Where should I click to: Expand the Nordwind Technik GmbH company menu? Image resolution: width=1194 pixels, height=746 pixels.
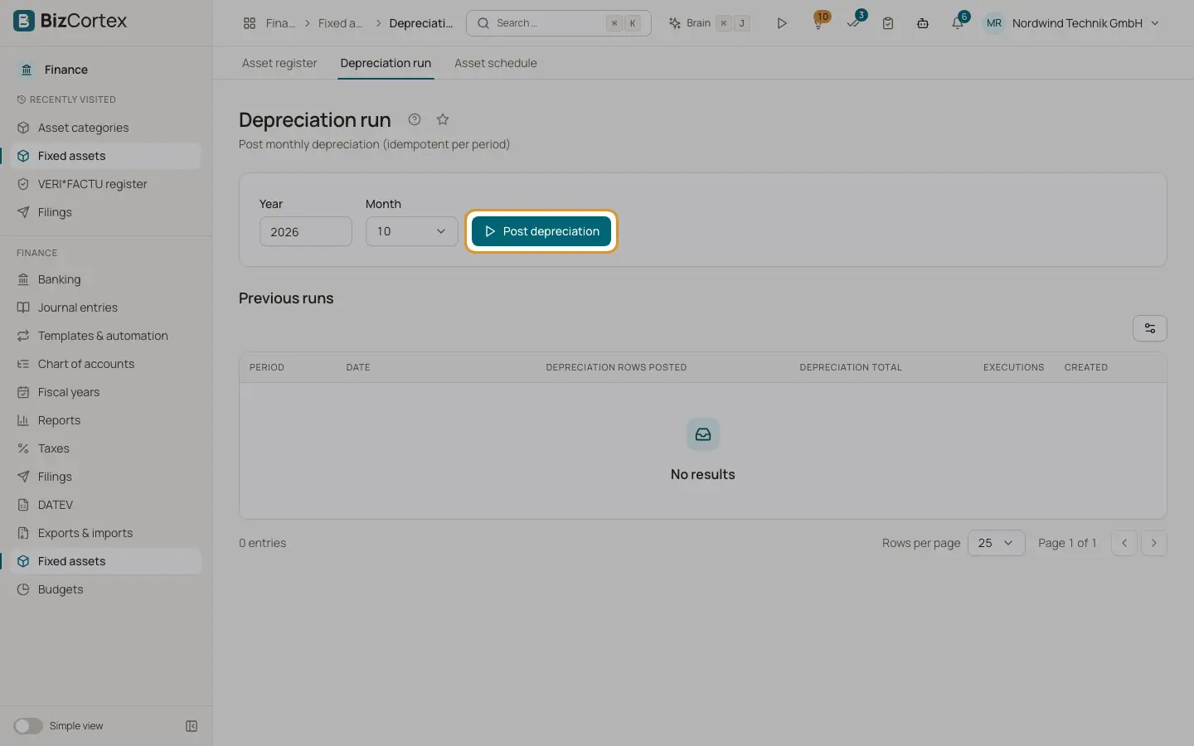point(1085,23)
